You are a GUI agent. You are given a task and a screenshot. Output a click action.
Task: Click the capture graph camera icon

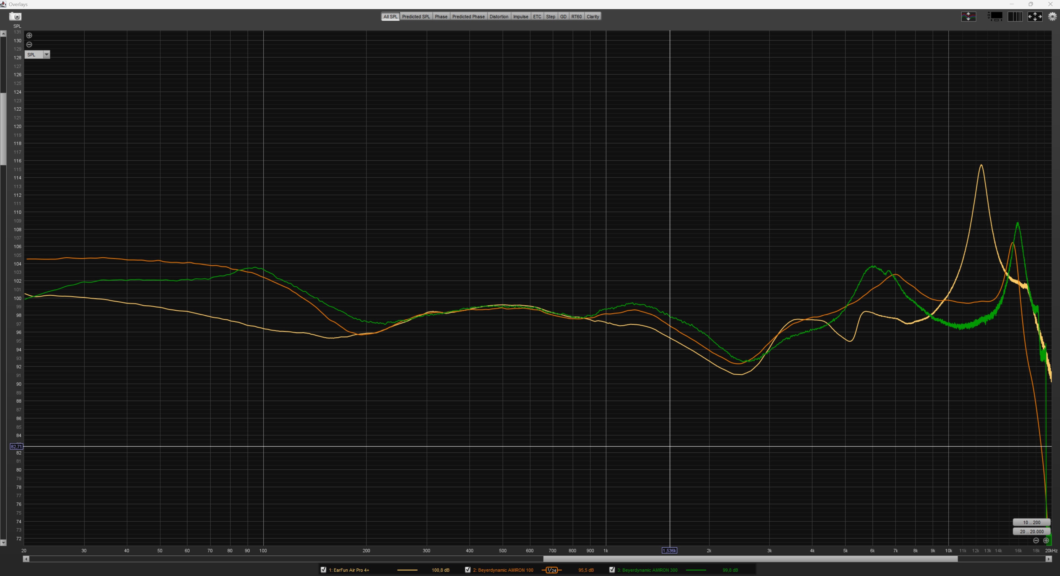tap(15, 17)
